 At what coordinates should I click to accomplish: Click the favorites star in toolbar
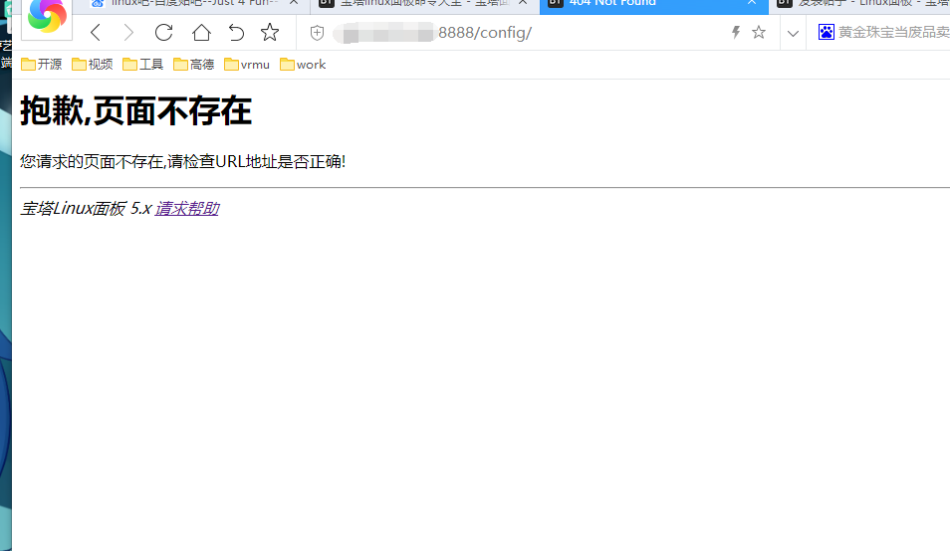[x=270, y=33]
